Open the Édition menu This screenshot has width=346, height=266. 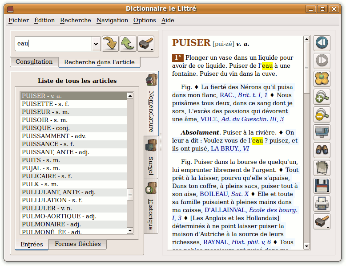pos(44,20)
